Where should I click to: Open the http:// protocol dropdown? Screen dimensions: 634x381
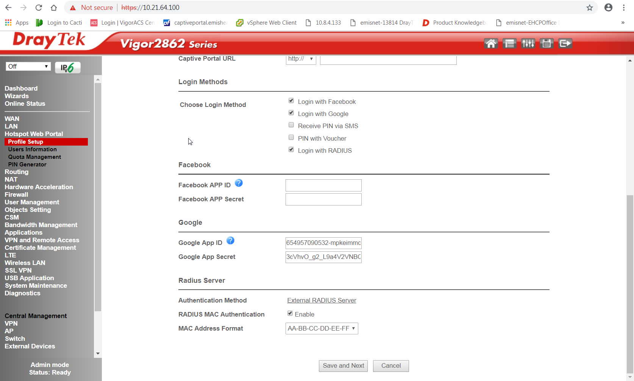click(x=301, y=59)
